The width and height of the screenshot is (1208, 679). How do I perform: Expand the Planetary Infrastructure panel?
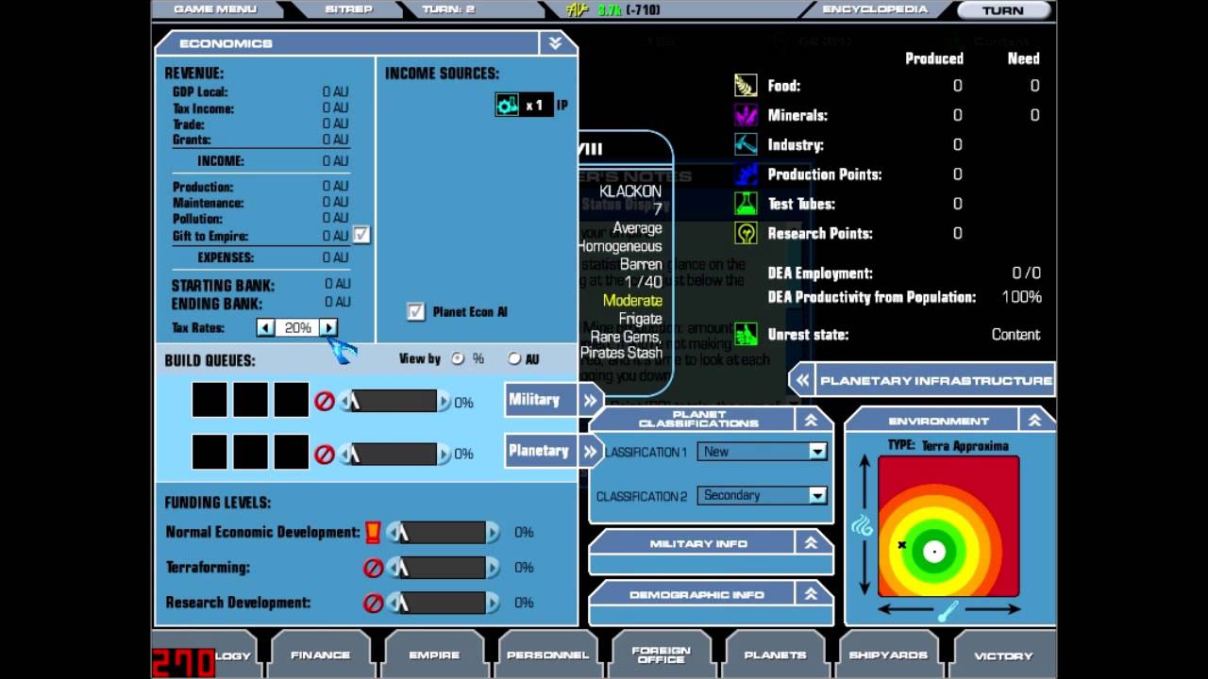pyautogui.click(x=803, y=381)
